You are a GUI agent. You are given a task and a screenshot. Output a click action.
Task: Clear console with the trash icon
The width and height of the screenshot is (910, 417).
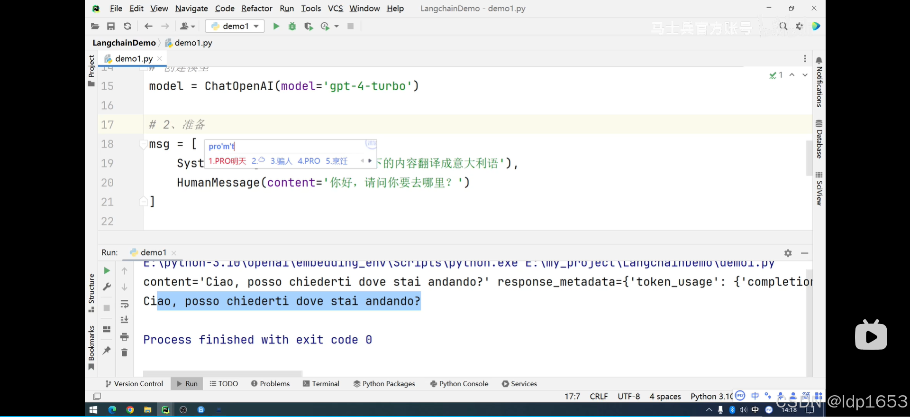(x=124, y=352)
